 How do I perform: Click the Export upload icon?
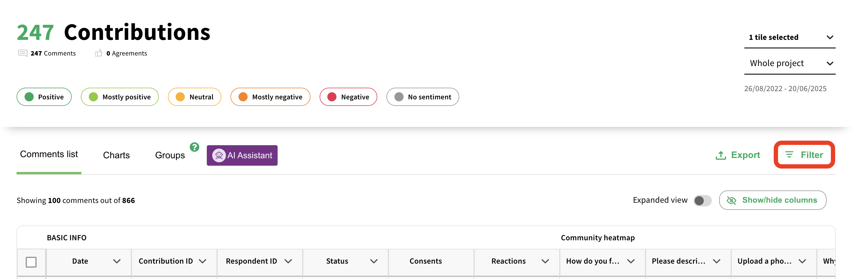[720, 155]
